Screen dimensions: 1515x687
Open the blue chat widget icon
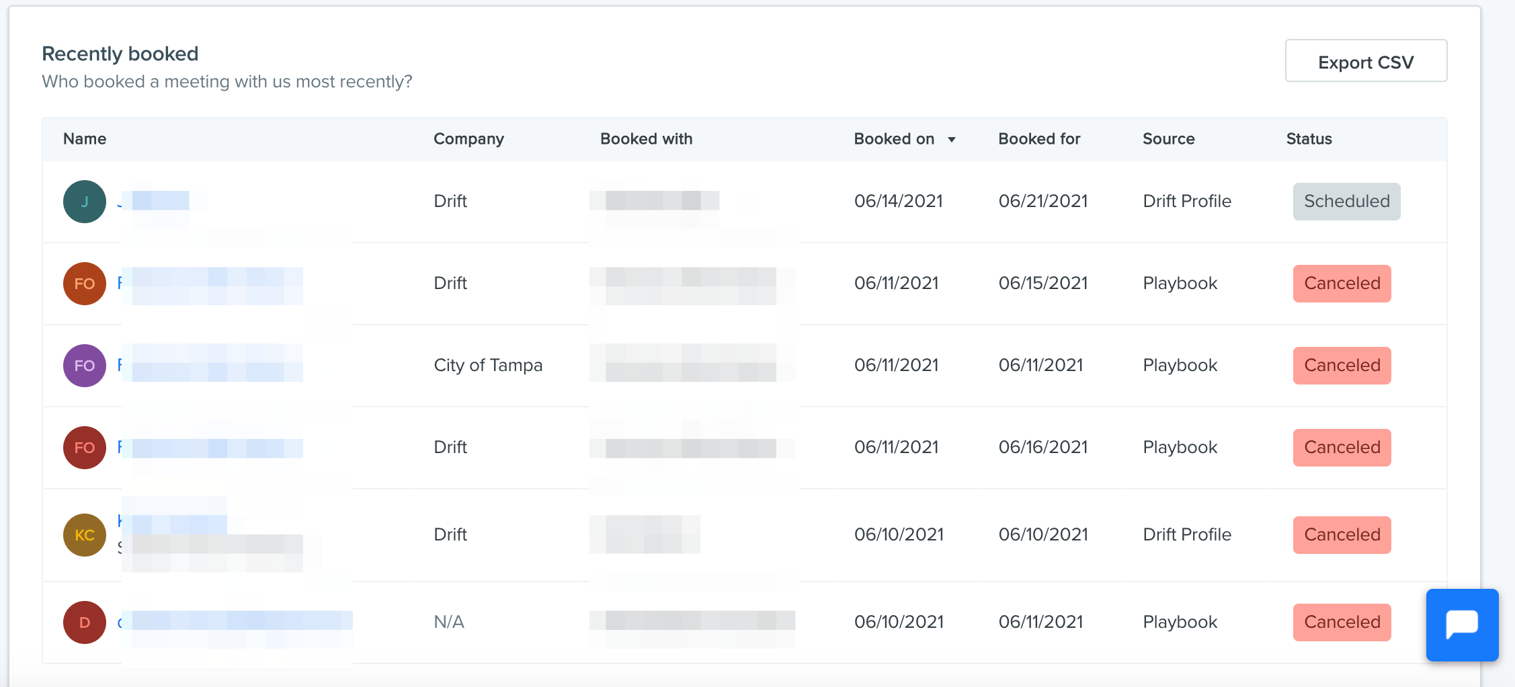tap(1462, 624)
